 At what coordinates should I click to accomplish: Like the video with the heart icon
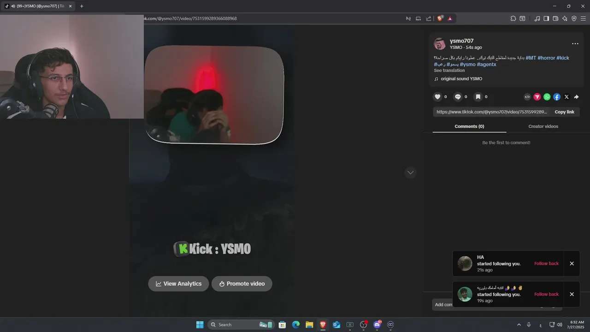[x=437, y=97]
